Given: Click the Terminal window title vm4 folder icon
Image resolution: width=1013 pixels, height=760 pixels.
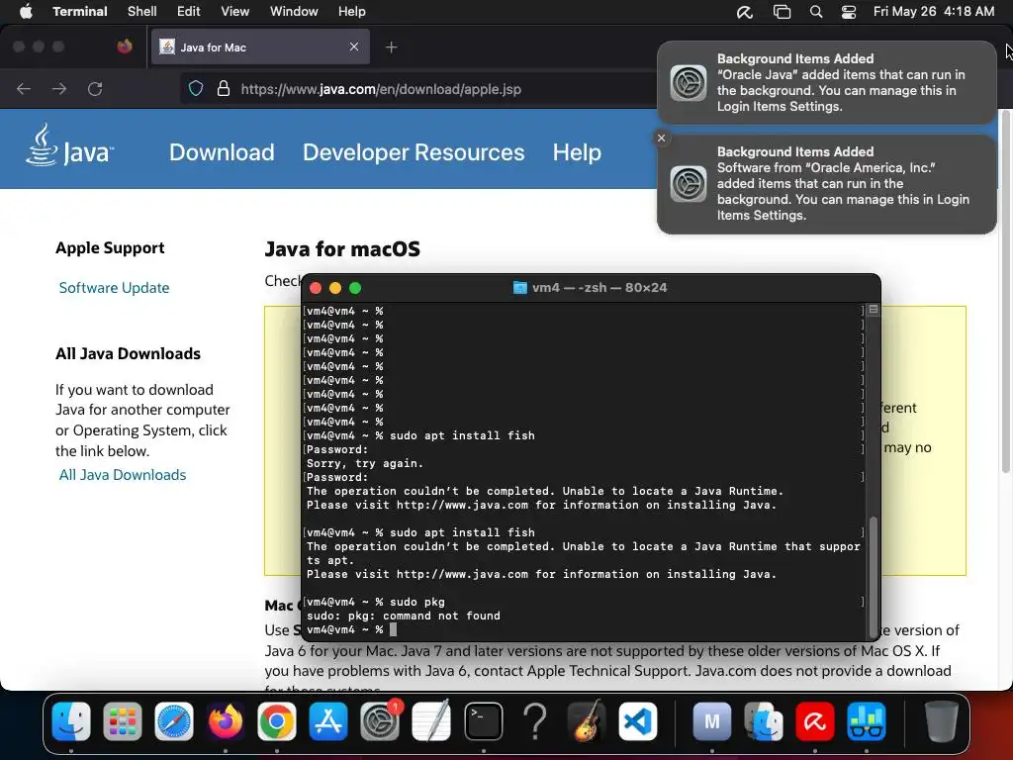Looking at the screenshot, I should [519, 288].
